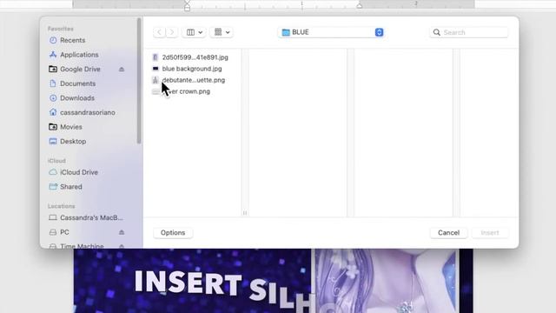Click the blue background.jpg file icon
The image size is (556, 313).
click(156, 69)
